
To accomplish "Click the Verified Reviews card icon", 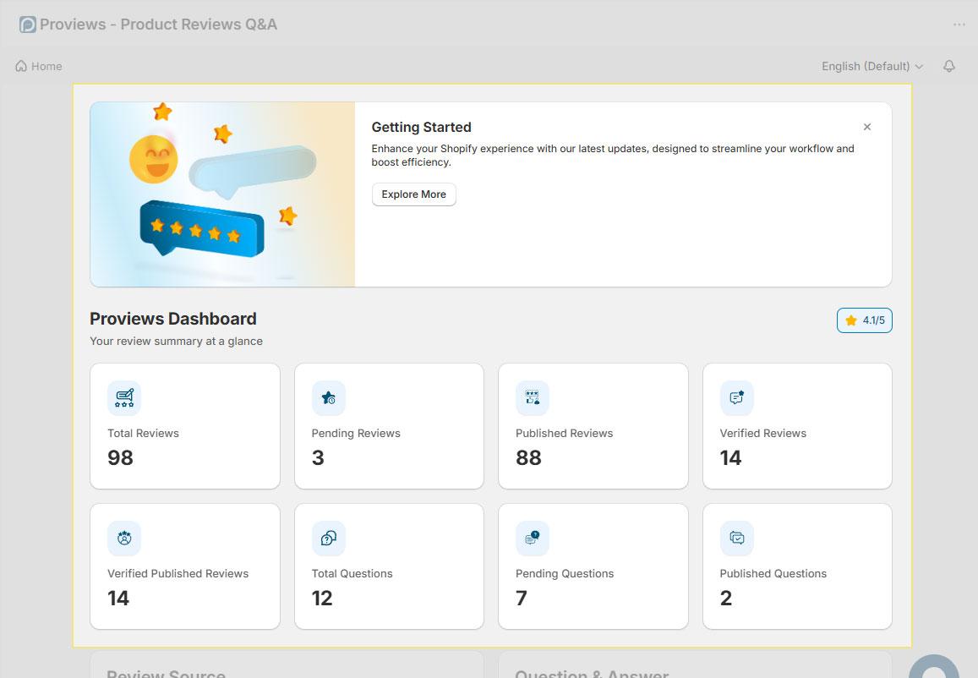I will click(736, 398).
